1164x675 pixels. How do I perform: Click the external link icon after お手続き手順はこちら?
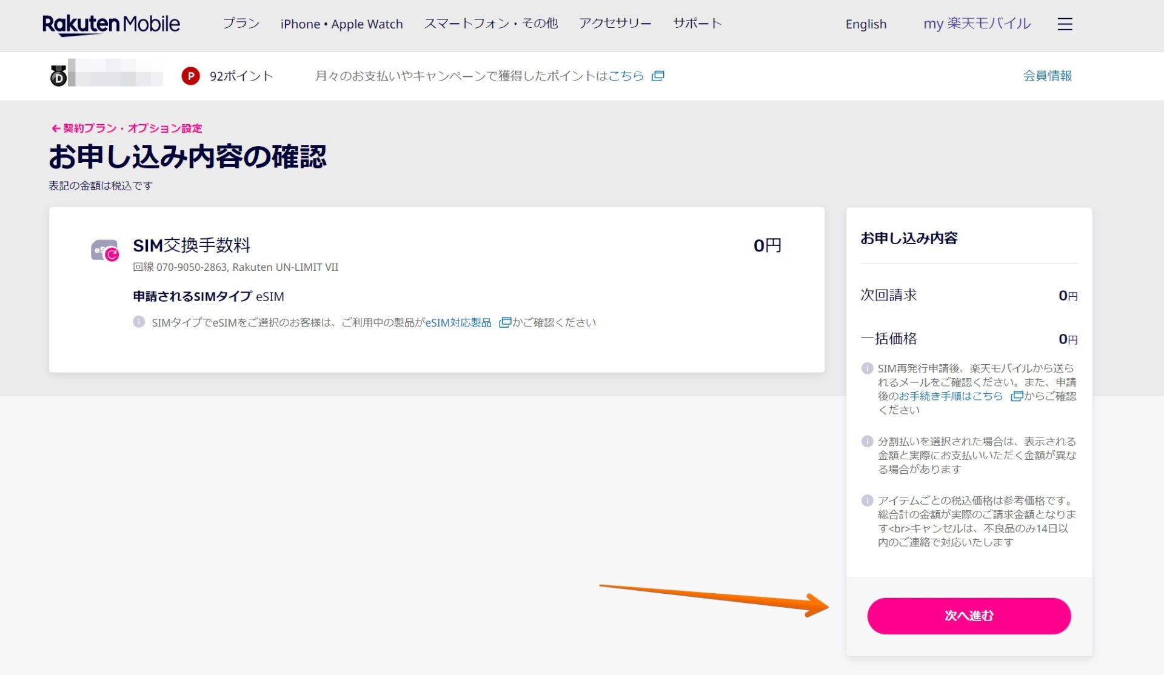(x=1017, y=396)
